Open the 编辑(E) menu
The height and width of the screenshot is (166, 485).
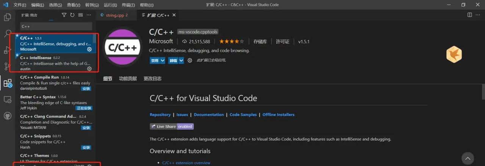coord(38,5)
